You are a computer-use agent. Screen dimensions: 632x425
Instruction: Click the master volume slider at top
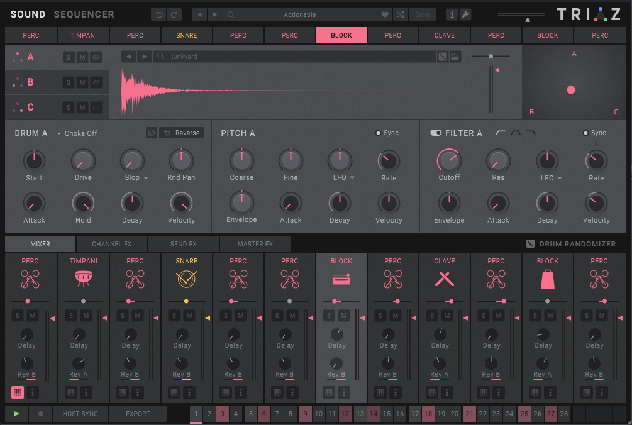[521, 16]
